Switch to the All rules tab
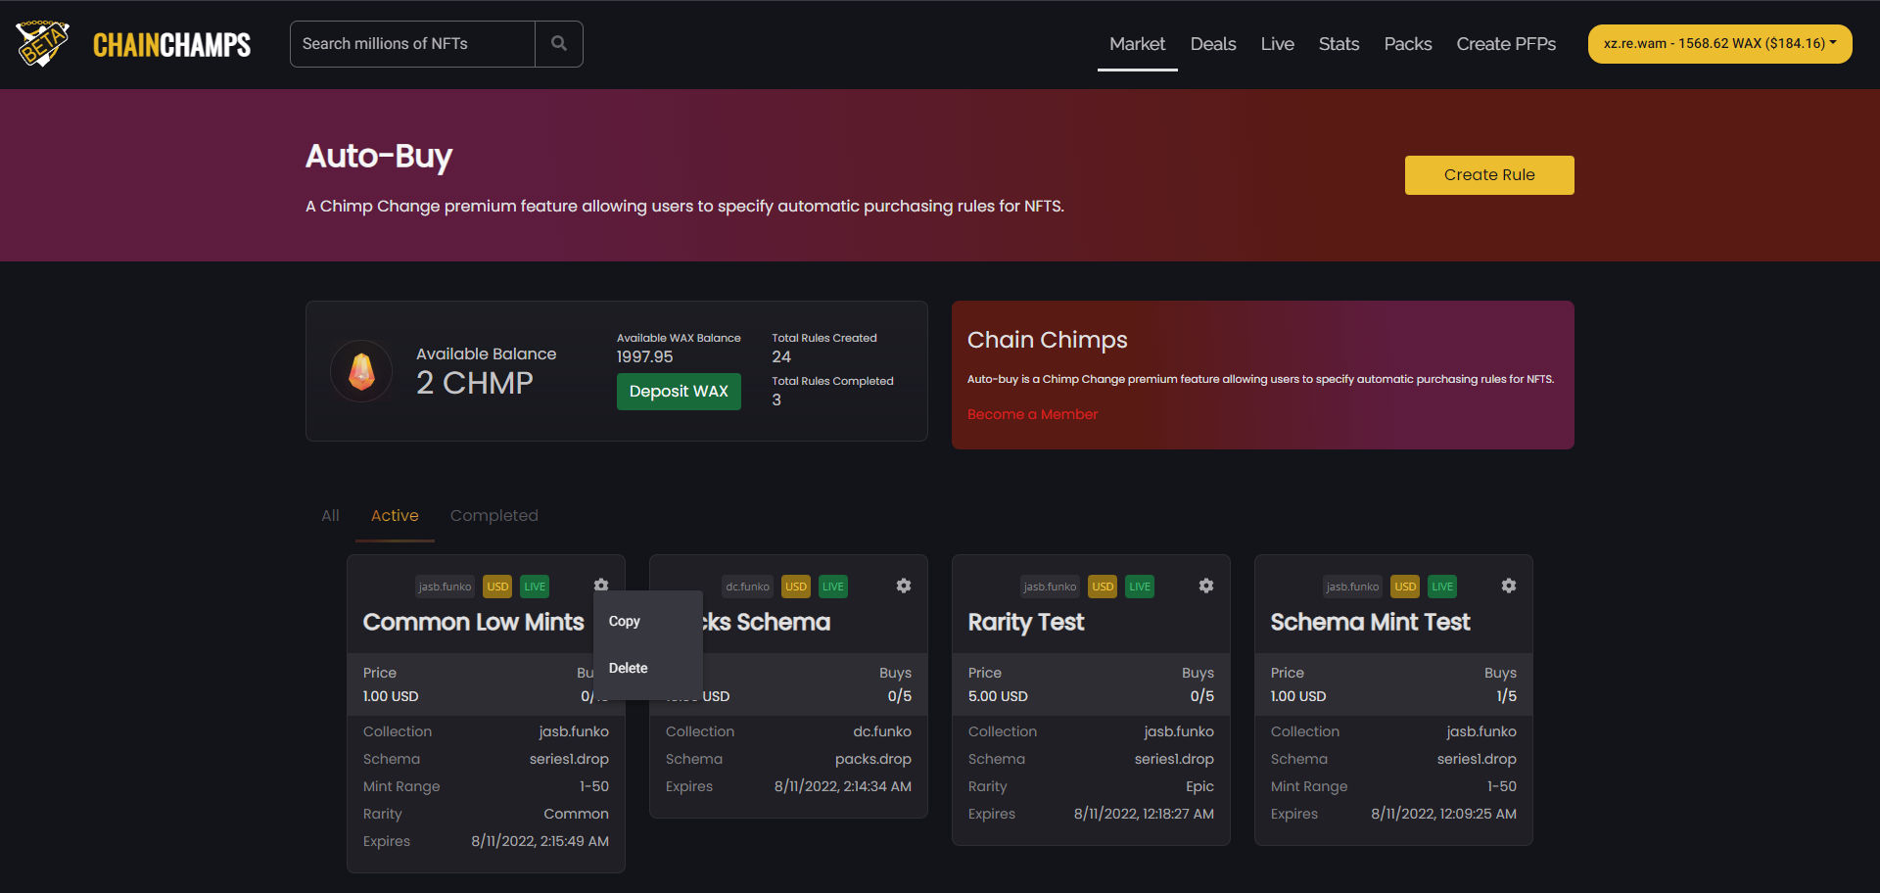The width and height of the screenshot is (1880, 893). click(x=331, y=516)
